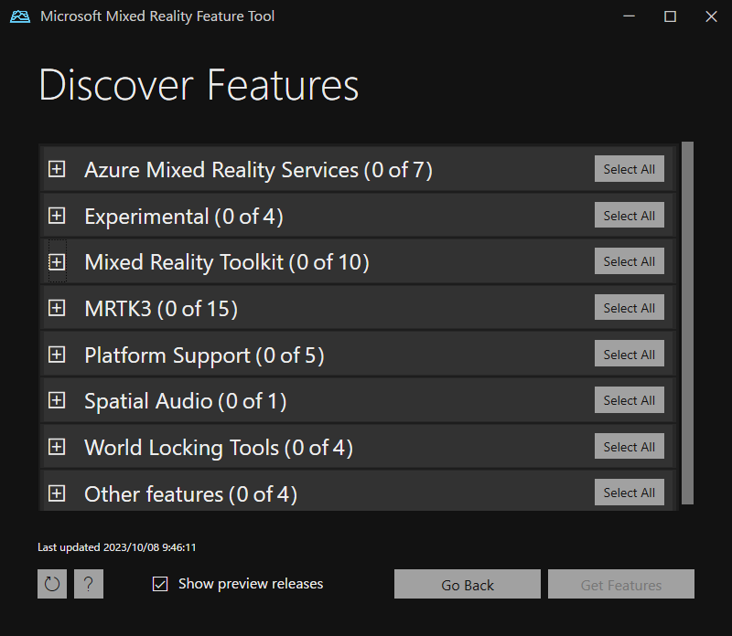Expand Platform Support category
Viewport: 732px width, 636px height.
tap(57, 355)
